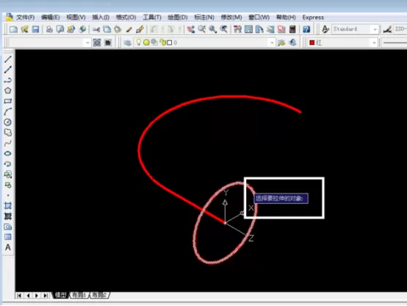
Task: Select the Polygon tool
Action: pyautogui.click(x=8, y=90)
